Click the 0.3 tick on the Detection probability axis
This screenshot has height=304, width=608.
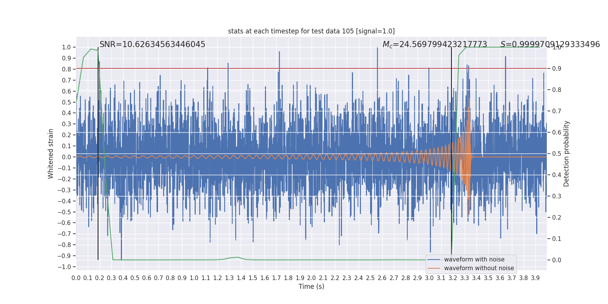coord(557,196)
